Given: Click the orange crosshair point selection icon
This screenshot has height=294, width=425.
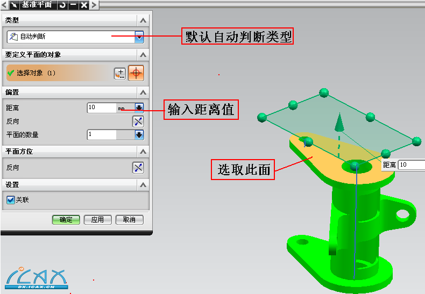Looking at the screenshot, I should point(136,73).
